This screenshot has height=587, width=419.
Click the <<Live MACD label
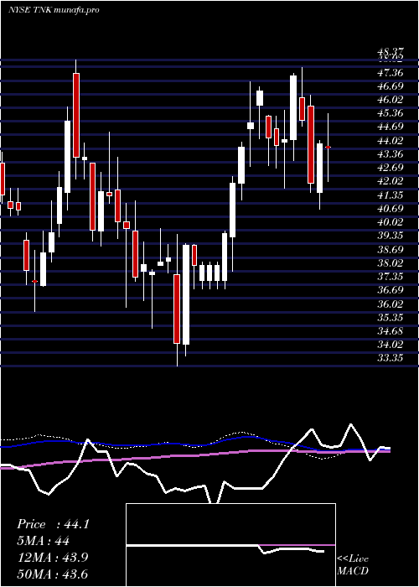point(353,565)
